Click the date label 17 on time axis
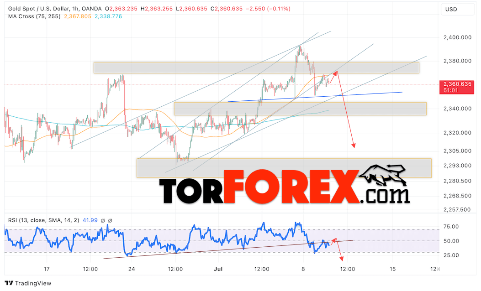Screen dimensions: 481x291 pos(47,269)
